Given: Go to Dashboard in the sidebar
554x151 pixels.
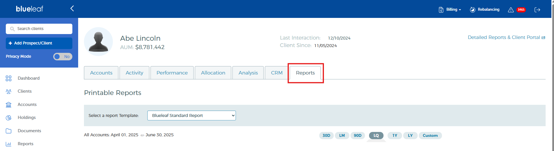Looking at the screenshot, I should (29, 78).
